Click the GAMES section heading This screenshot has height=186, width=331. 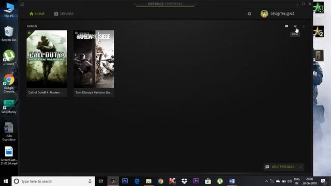click(x=32, y=26)
